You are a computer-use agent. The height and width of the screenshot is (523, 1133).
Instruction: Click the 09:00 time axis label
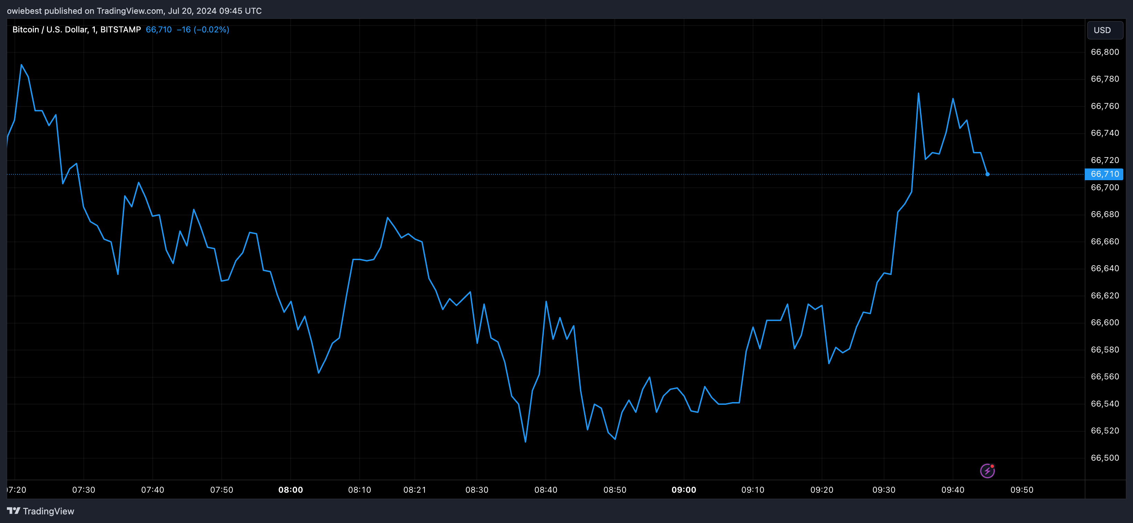point(684,490)
